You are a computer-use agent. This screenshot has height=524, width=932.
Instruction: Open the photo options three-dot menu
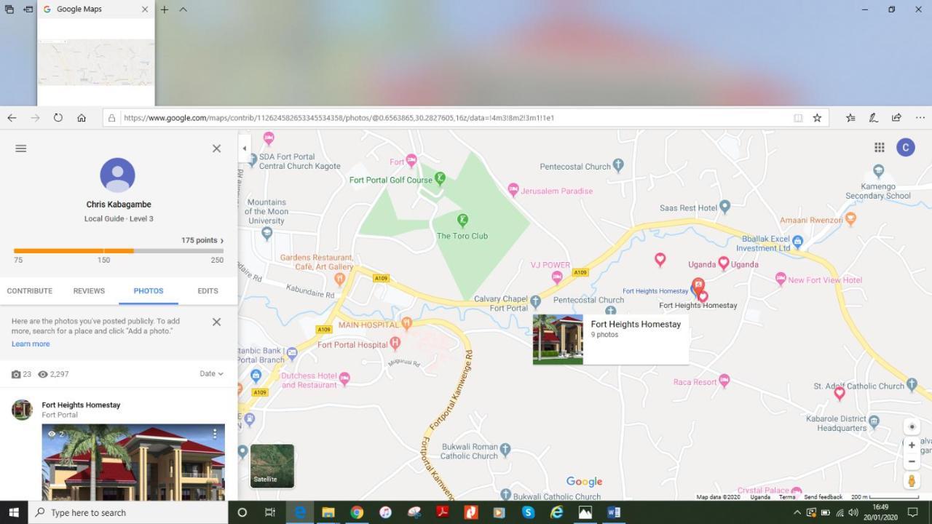tap(215, 434)
